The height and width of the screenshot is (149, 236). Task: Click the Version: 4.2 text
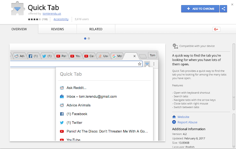[x=180, y=134]
